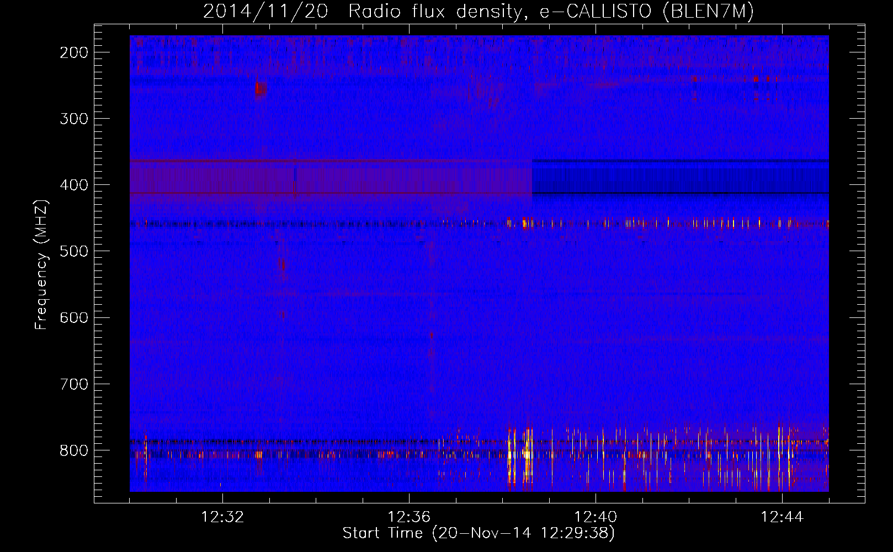This screenshot has width=893, height=552.
Task: Click the 600 frequency tick label
Action: point(74,317)
